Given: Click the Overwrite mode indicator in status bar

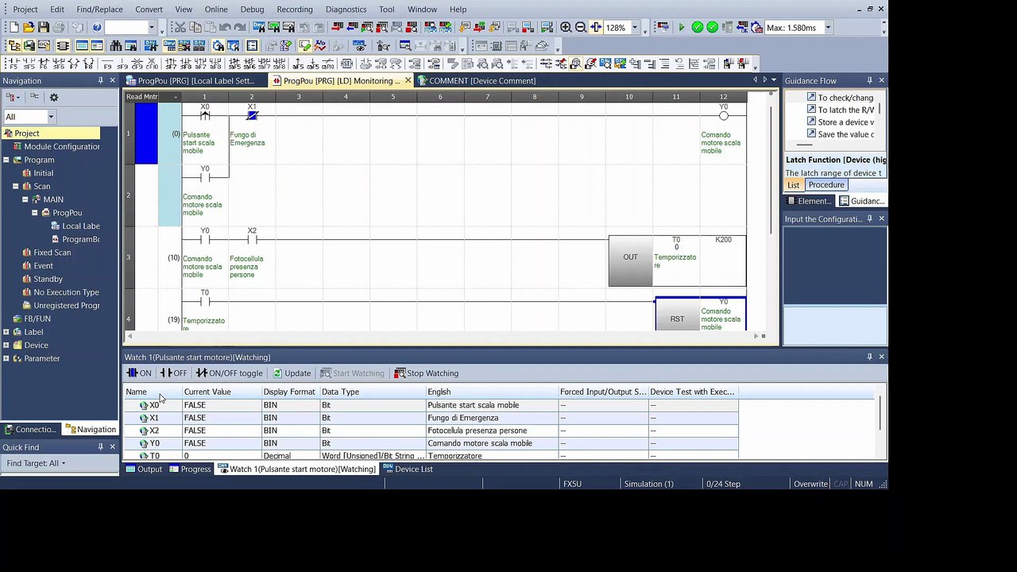Looking at the screenshot, I should [x=810, y=484].
